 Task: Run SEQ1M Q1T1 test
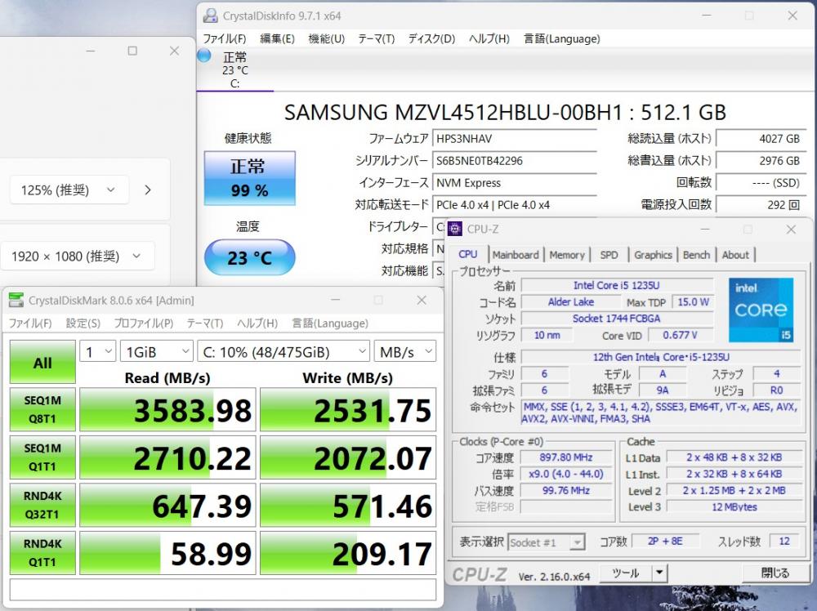(42, 457)
